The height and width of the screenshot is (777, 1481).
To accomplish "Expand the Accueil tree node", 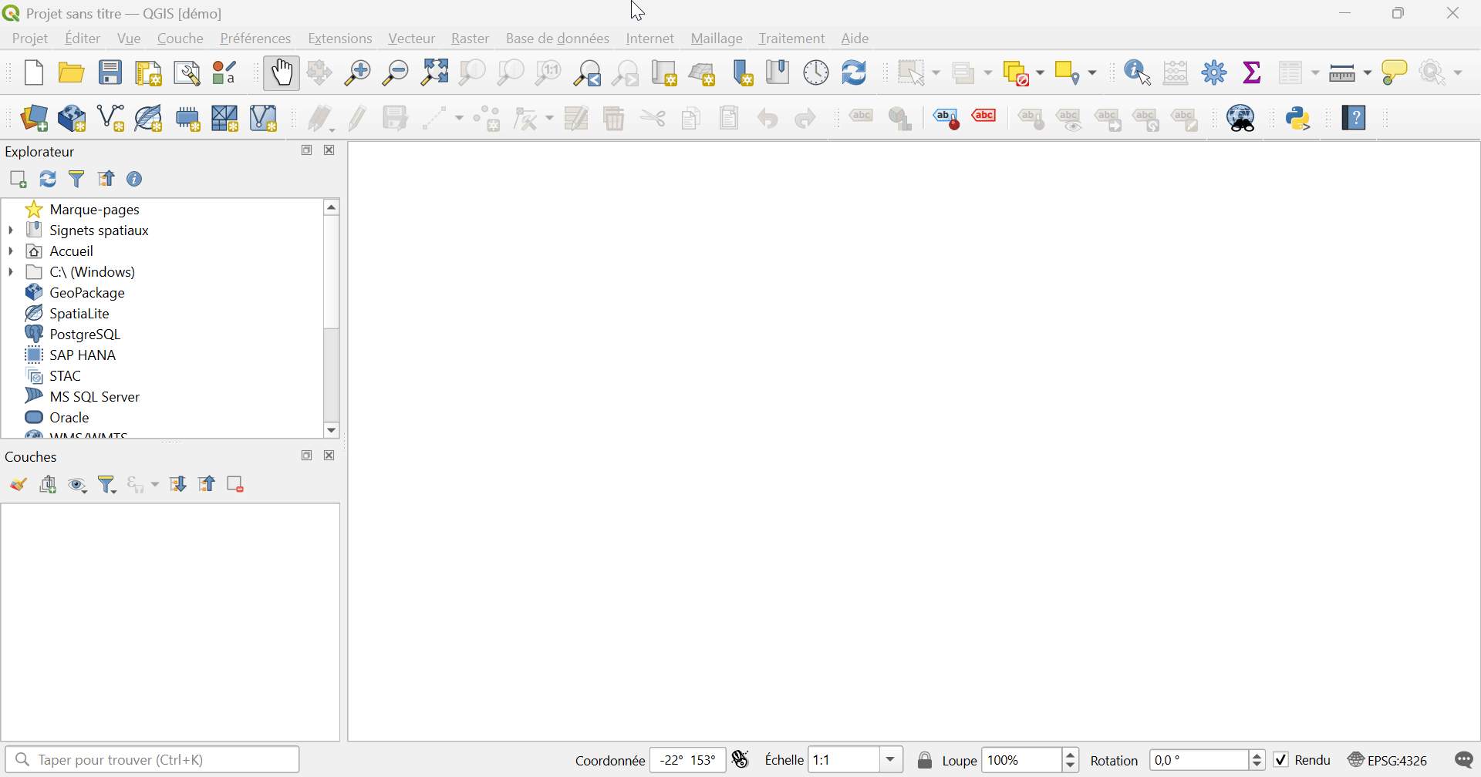I will tap(11, 251).
